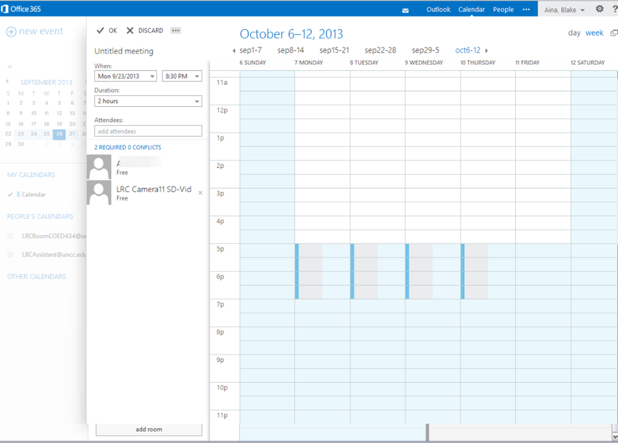
Task: Click the new event plus icon
Action: click(x=11, y=31)
